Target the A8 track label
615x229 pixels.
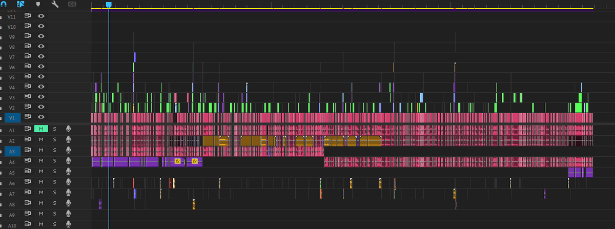coord(12,204)
